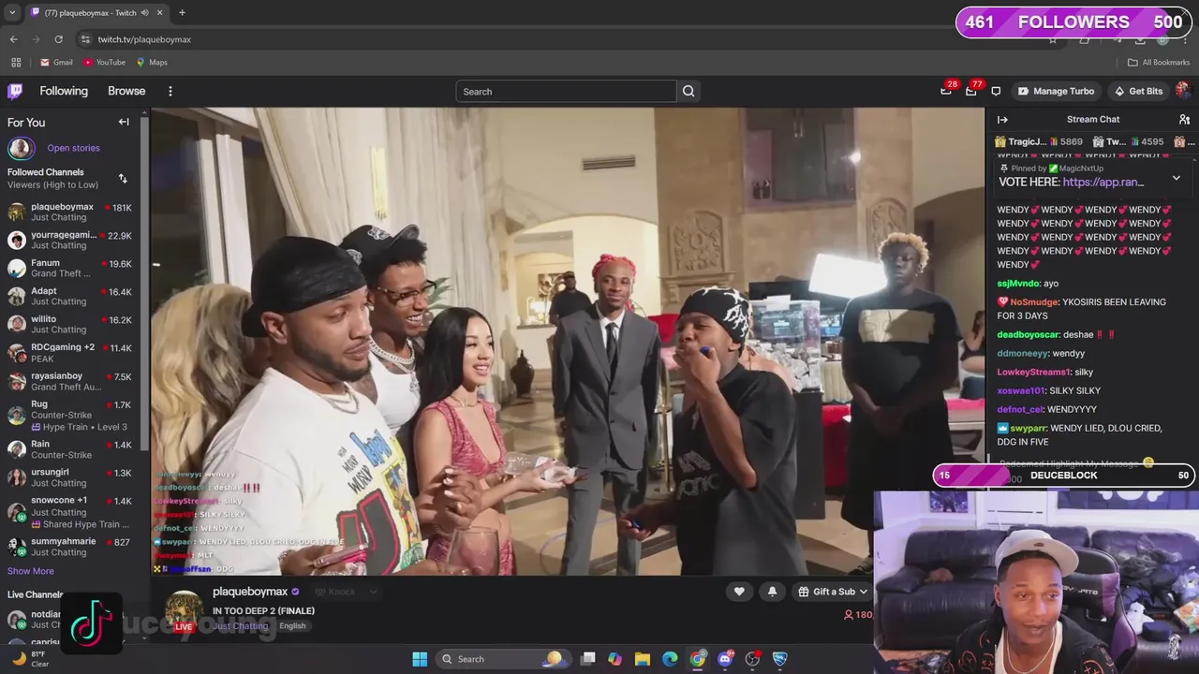Open the Gmail bookmark

56,63
